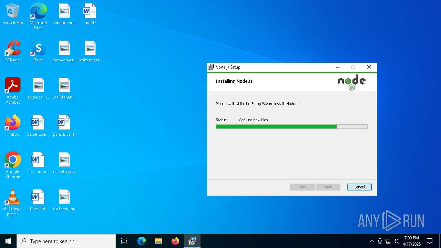
Task: Click the installation progress bar
Action: pos(292,127)
